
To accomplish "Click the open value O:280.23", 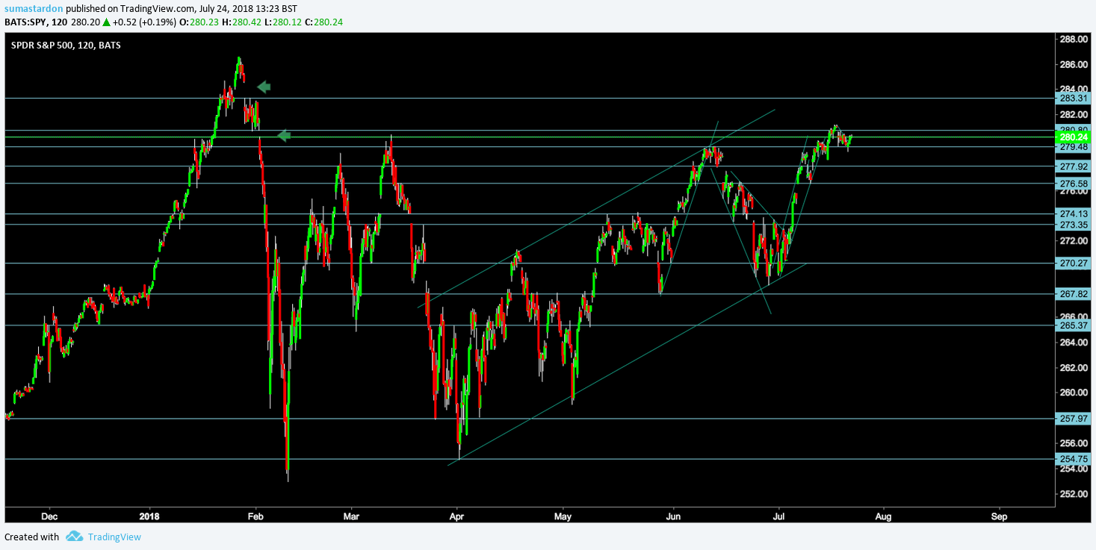I will (200, 22).
